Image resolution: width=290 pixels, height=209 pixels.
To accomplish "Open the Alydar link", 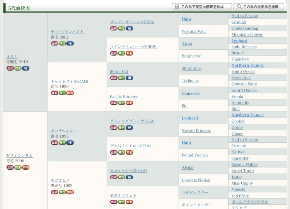I will point(188,167).
